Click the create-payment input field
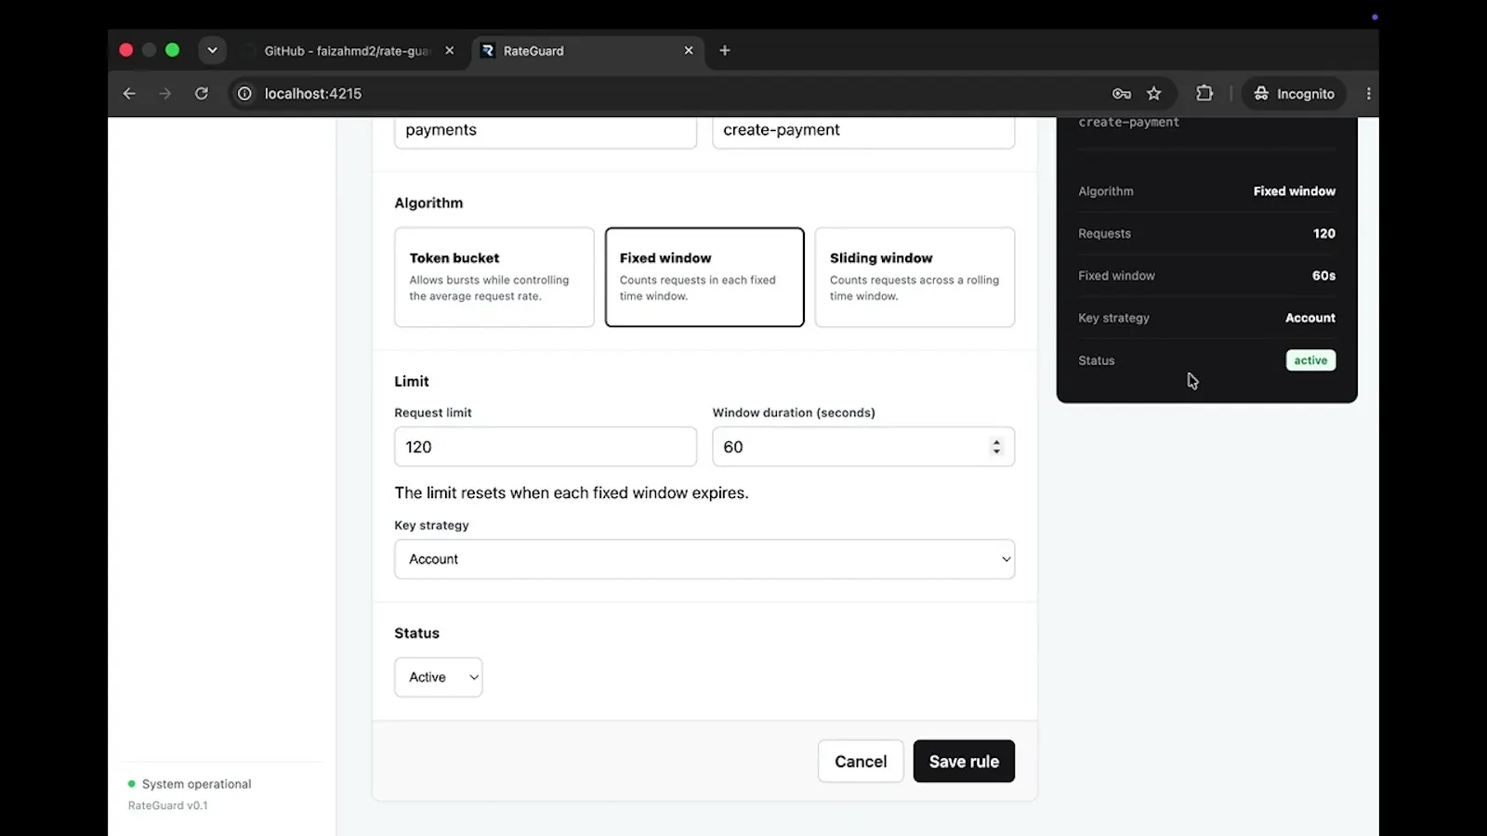 tap(863, 132)
